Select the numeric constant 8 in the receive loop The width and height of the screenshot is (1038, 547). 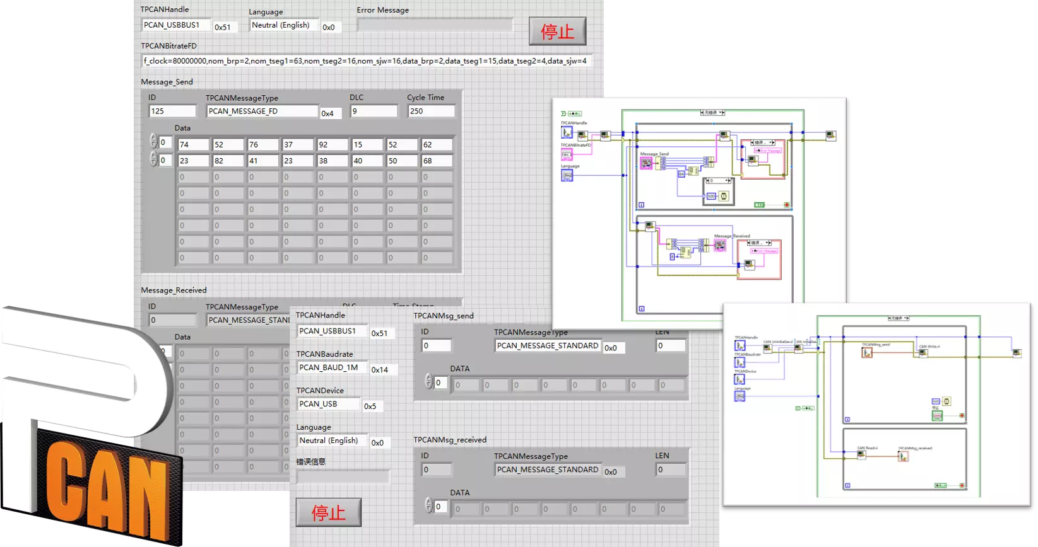(672, 256)
